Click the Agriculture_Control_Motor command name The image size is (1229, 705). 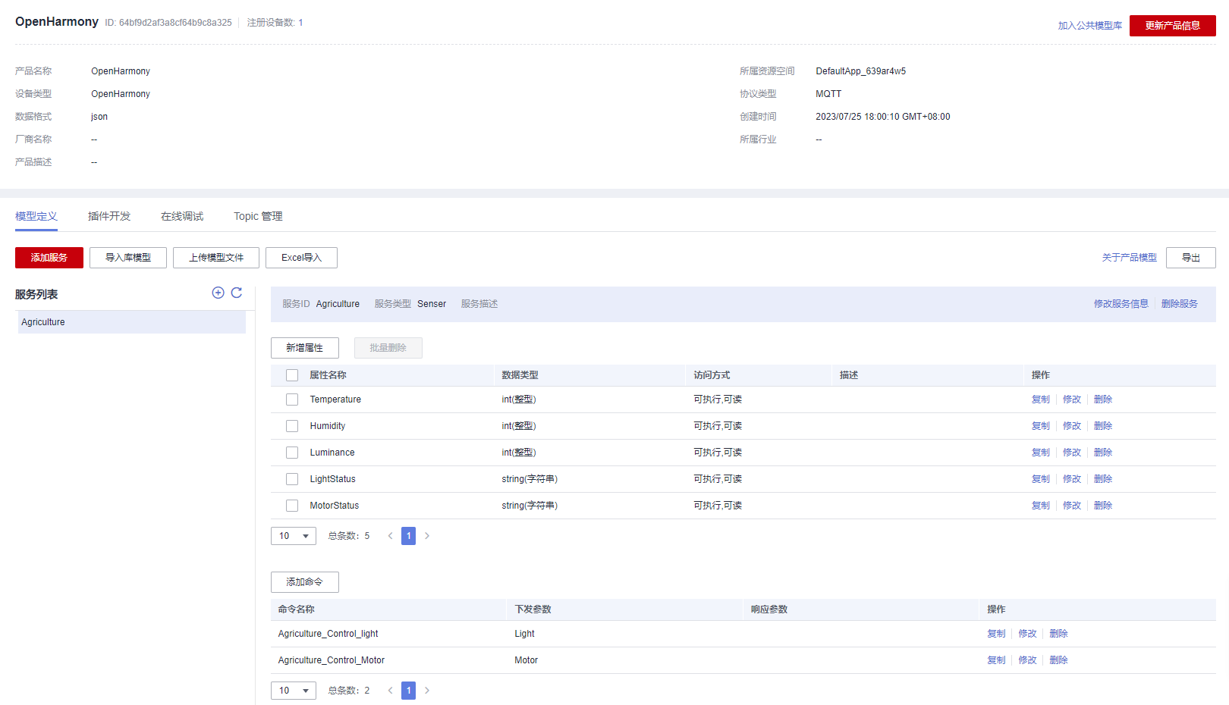pyautogui.click(x=332, y=660)
